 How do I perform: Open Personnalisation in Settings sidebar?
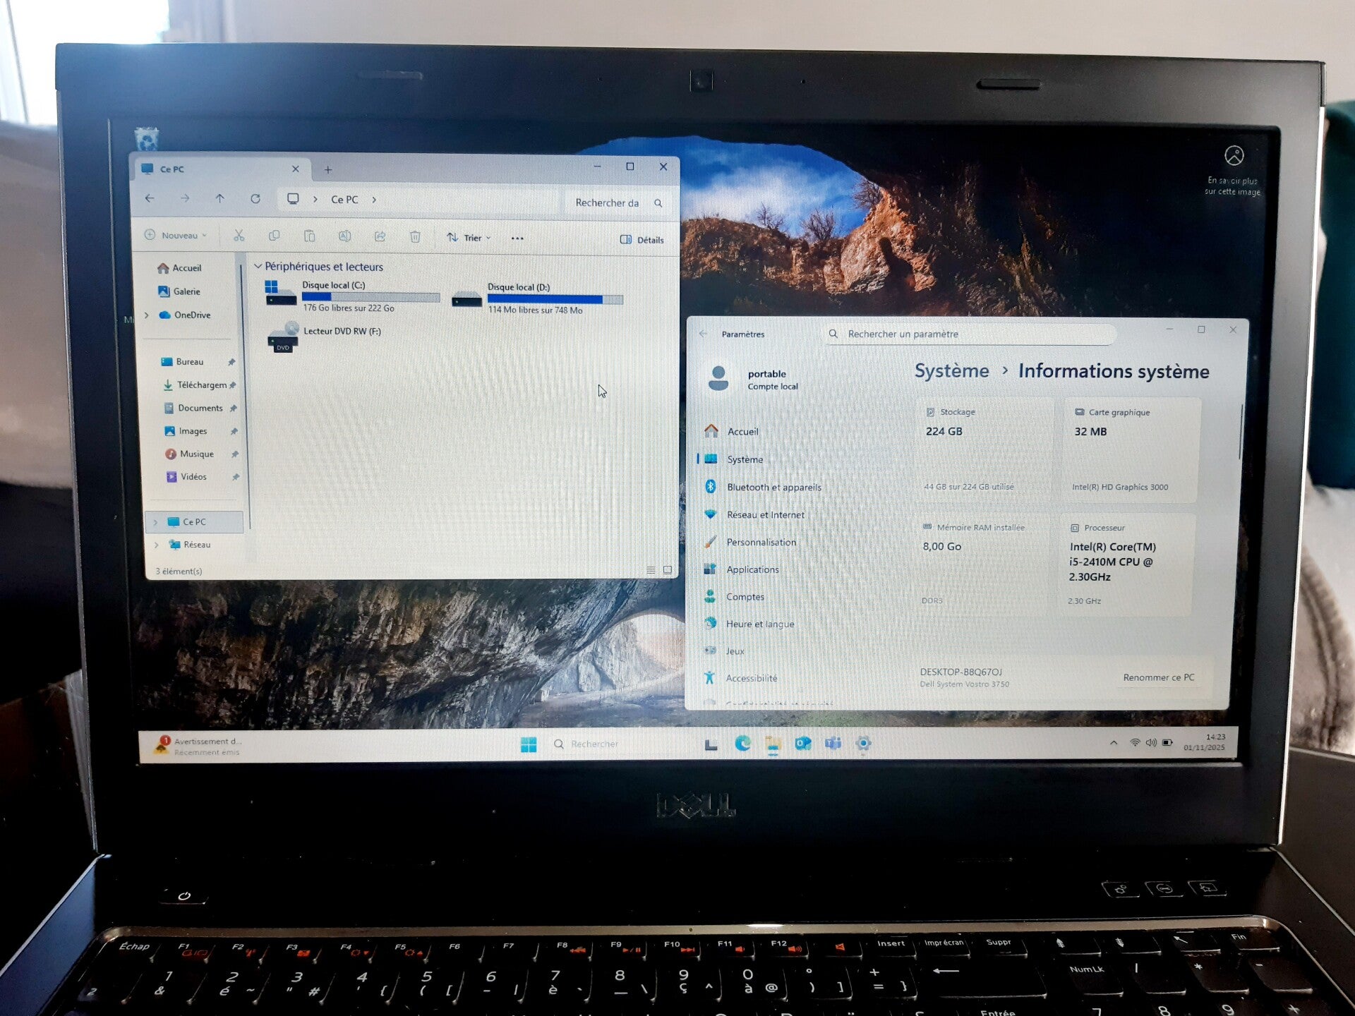[x=761, y=542]
